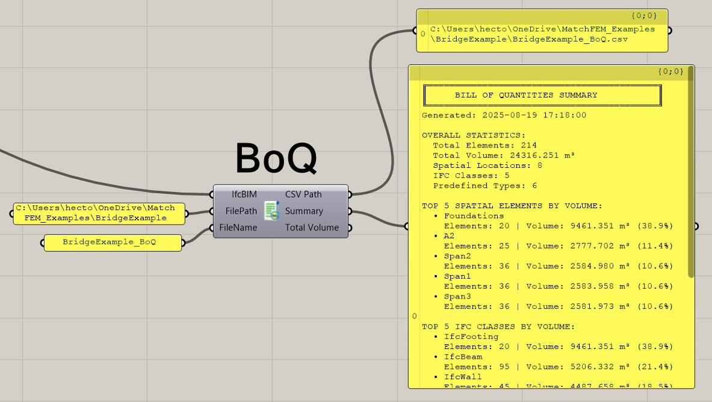This screenshot has width=712, height=402.
Task: Click the output grip of the CSV path panel
Action: 670,30
